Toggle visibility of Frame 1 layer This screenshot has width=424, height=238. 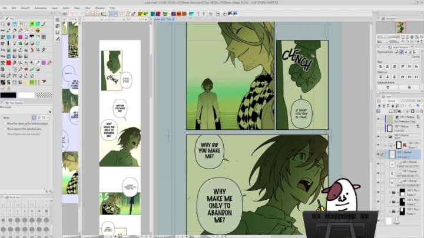point(378,145)
